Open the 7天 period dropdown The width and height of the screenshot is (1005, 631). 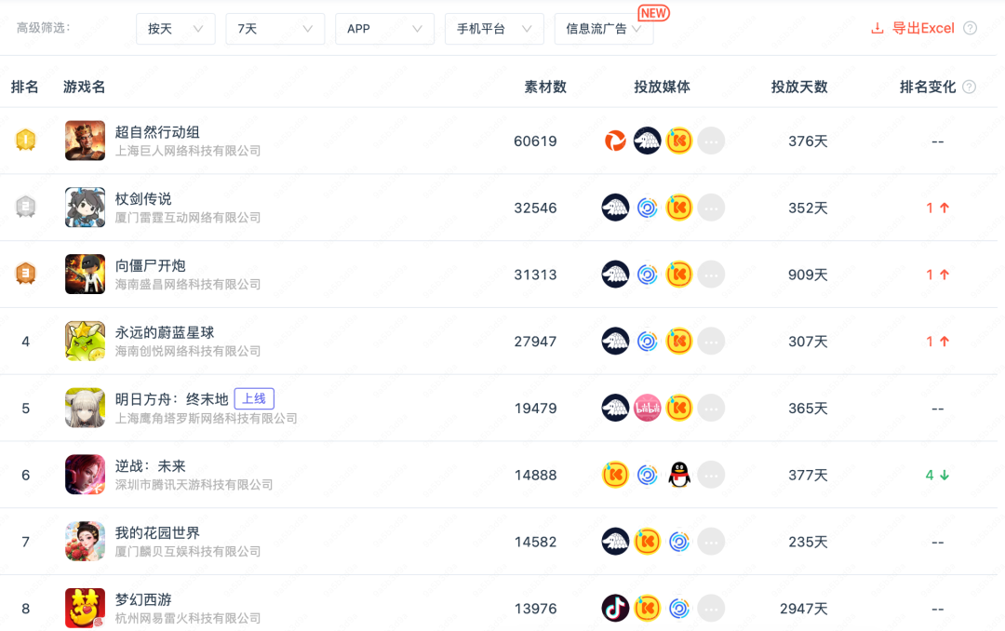click(x=275, y=29)
